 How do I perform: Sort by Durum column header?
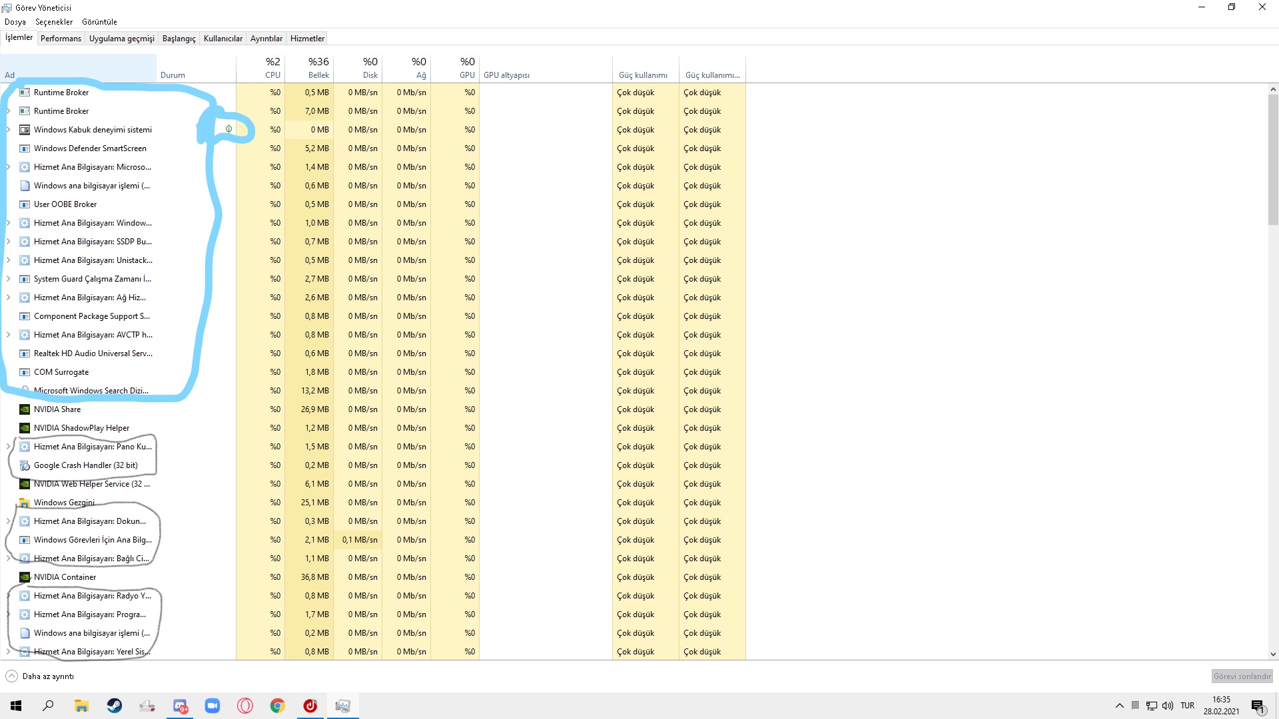(197, 68)
